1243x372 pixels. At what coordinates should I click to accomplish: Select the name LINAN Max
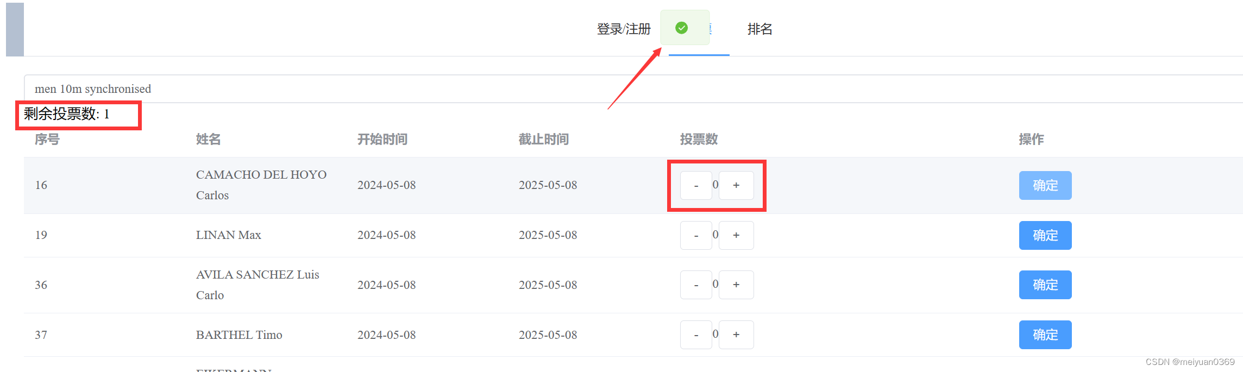coord(229,235)
